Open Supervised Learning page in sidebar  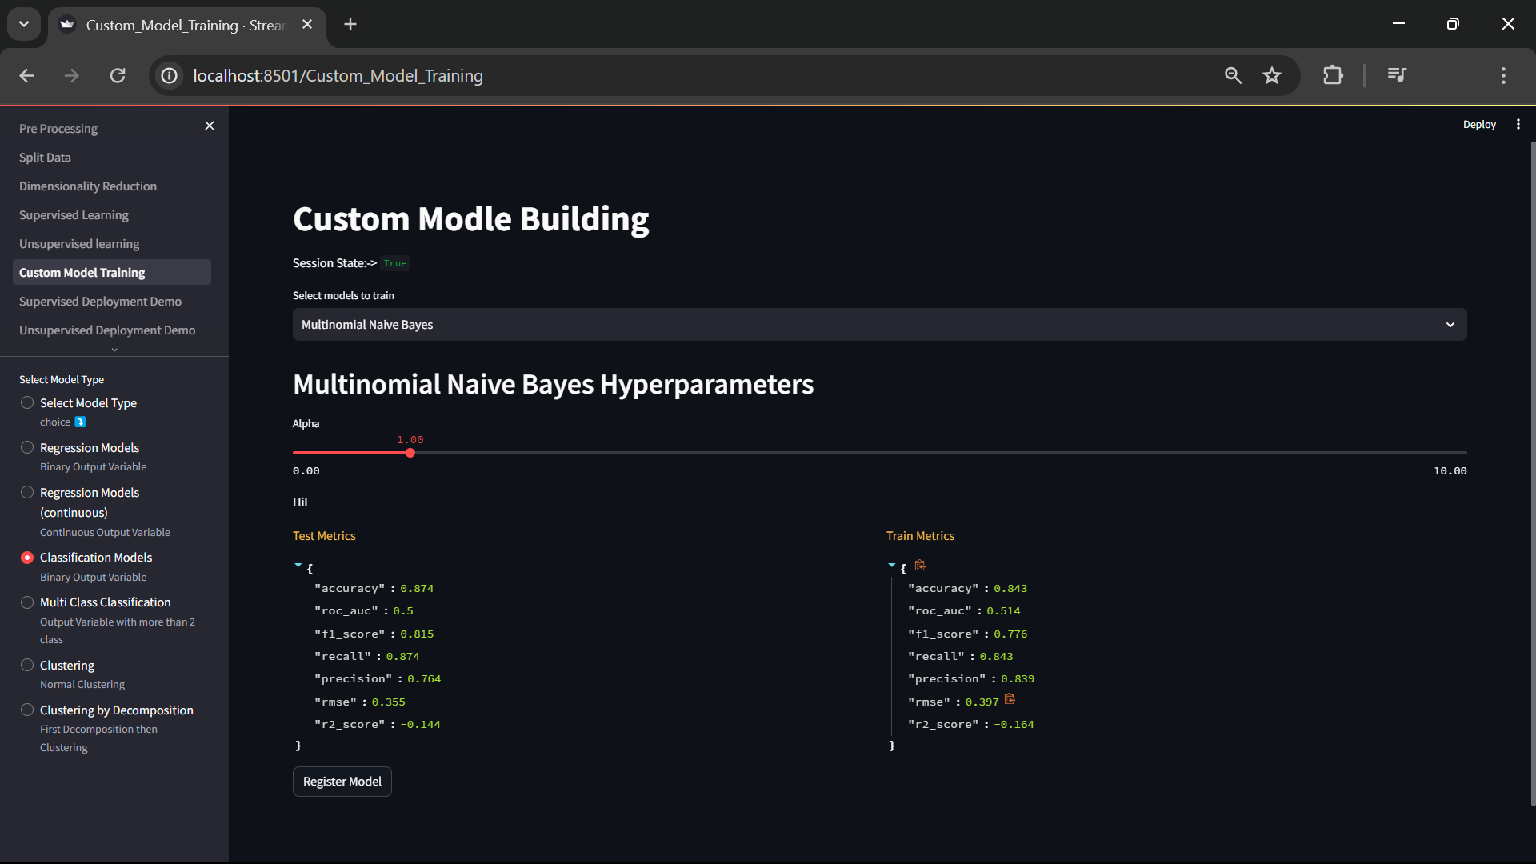[x=74, y=215]
